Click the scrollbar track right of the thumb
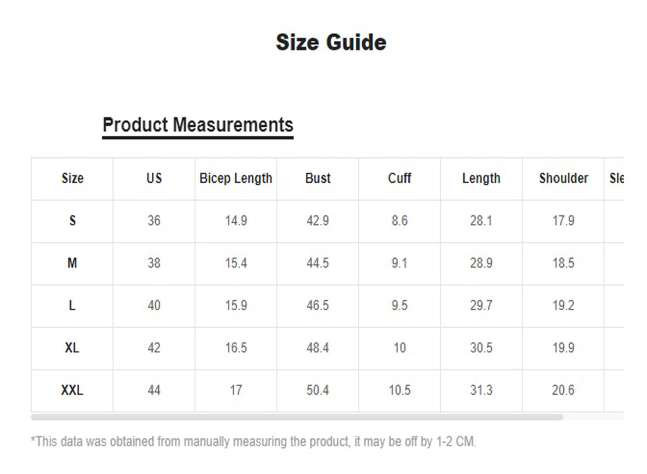This screenshot has width=647, height=474. 593,417
